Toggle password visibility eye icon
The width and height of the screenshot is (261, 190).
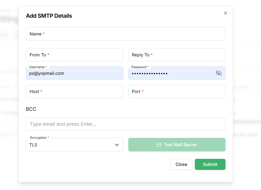click(x=219, y=73)
